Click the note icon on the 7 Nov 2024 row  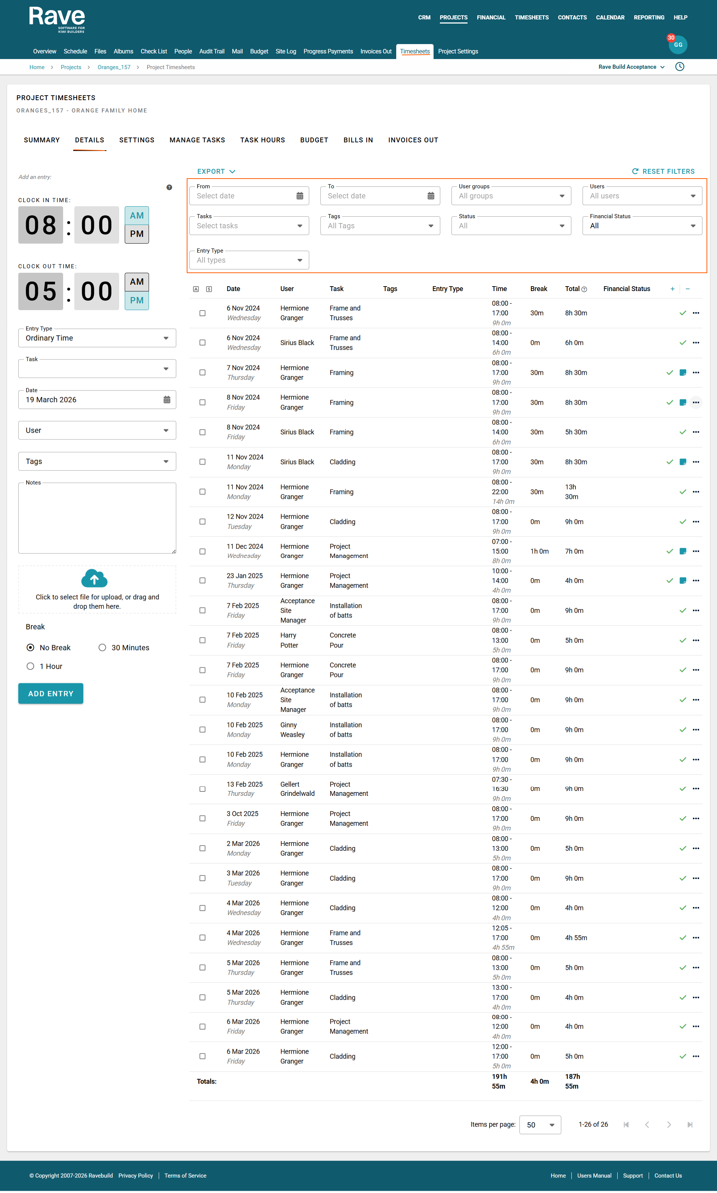pyautogui.click(x=683, y=373)
